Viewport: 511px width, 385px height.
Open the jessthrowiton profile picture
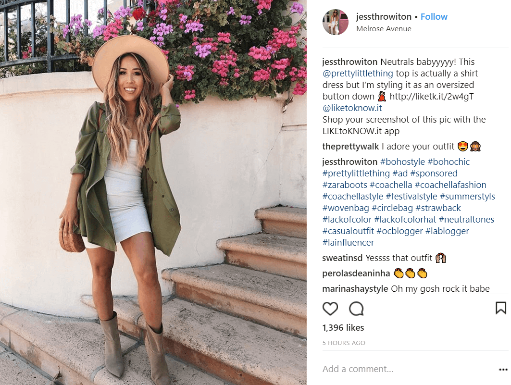pos(336,22)
